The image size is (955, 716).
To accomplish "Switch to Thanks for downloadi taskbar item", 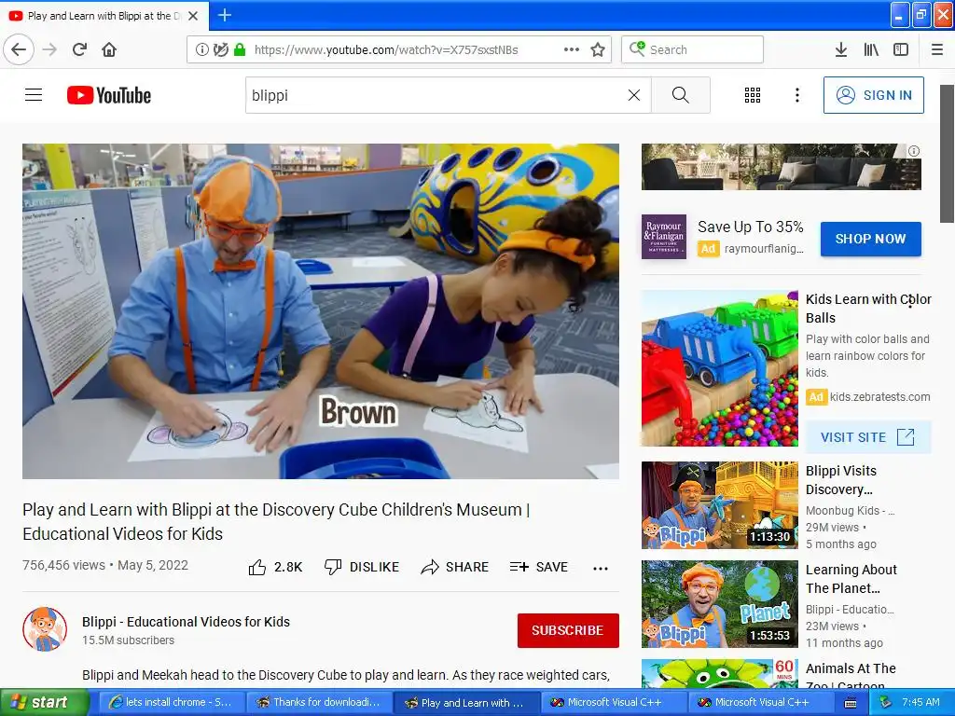I will coord(319,703).
